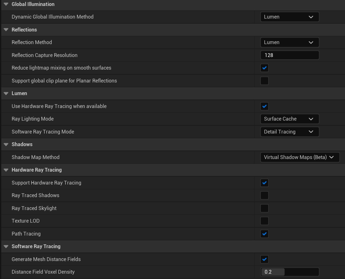
Task: Click the Shadow Map Method label
Action: 35,157
